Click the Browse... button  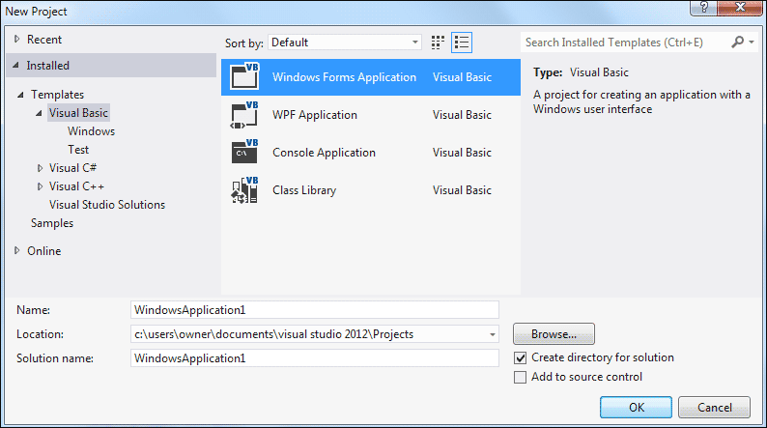pos(553,334)
